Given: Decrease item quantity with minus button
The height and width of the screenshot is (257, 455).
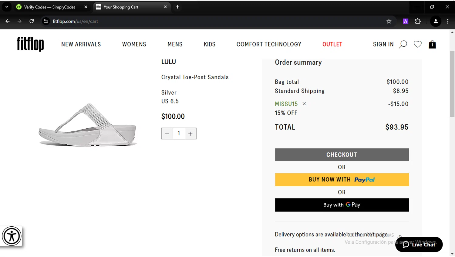Looking at the screenshot, I should point(167,134).
